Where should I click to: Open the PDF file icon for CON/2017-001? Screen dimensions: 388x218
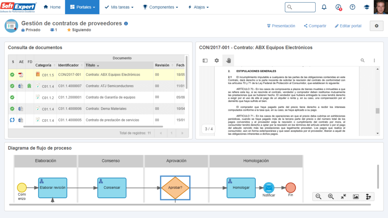[21, 75]
